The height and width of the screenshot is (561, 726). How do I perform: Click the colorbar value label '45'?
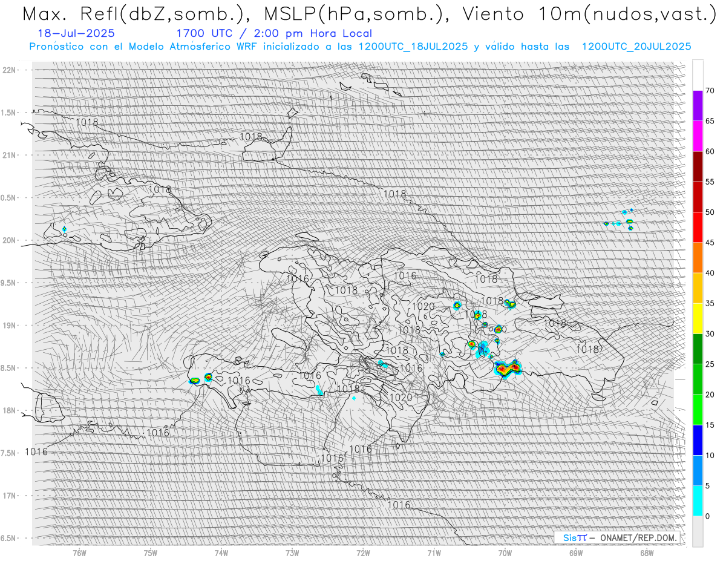coord(710,243)
